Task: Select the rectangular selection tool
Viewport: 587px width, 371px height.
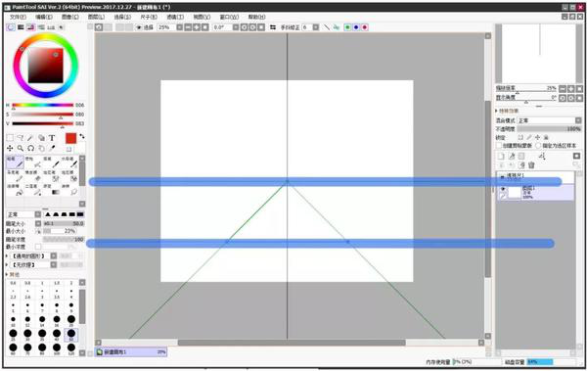Action: pos(10,138)
